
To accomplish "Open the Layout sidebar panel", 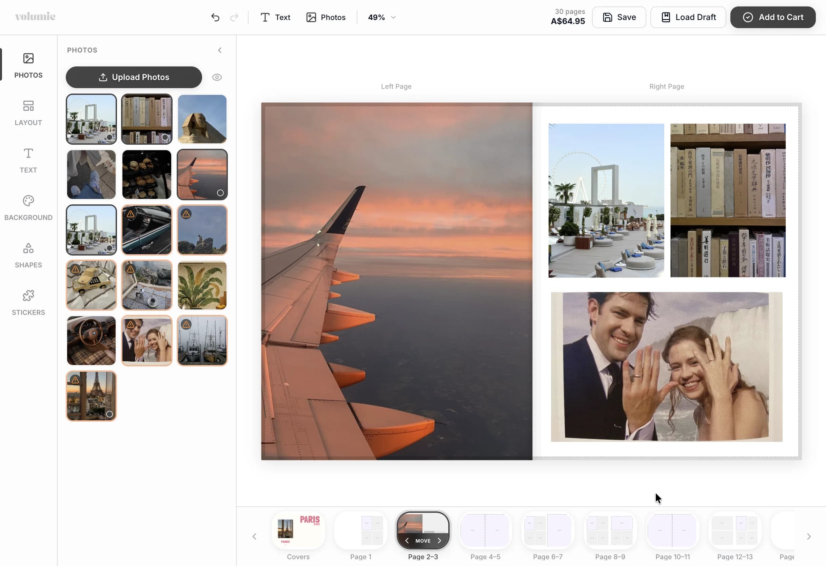I will pyautogui.click(x=28, y=113).
